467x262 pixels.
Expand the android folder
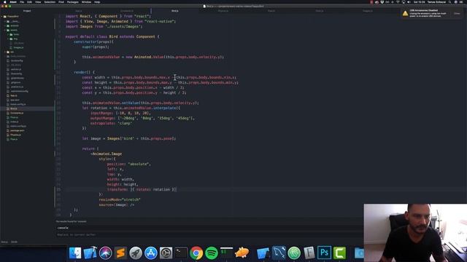(x=5, y=25)
